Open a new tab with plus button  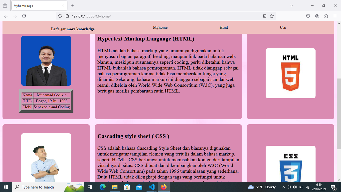pos(72,5)
